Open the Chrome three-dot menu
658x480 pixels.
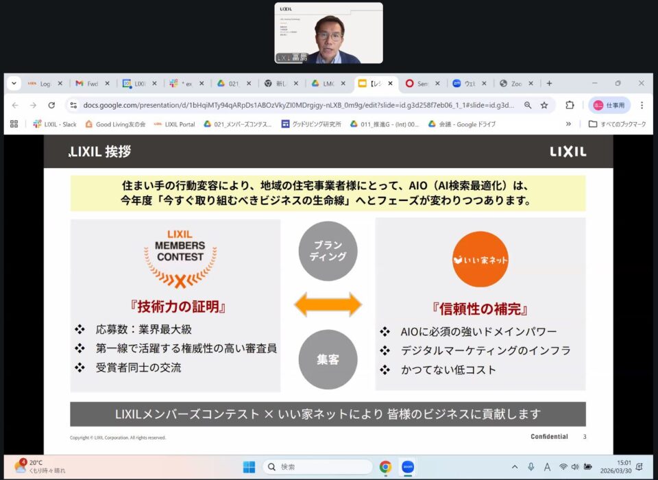642,105
